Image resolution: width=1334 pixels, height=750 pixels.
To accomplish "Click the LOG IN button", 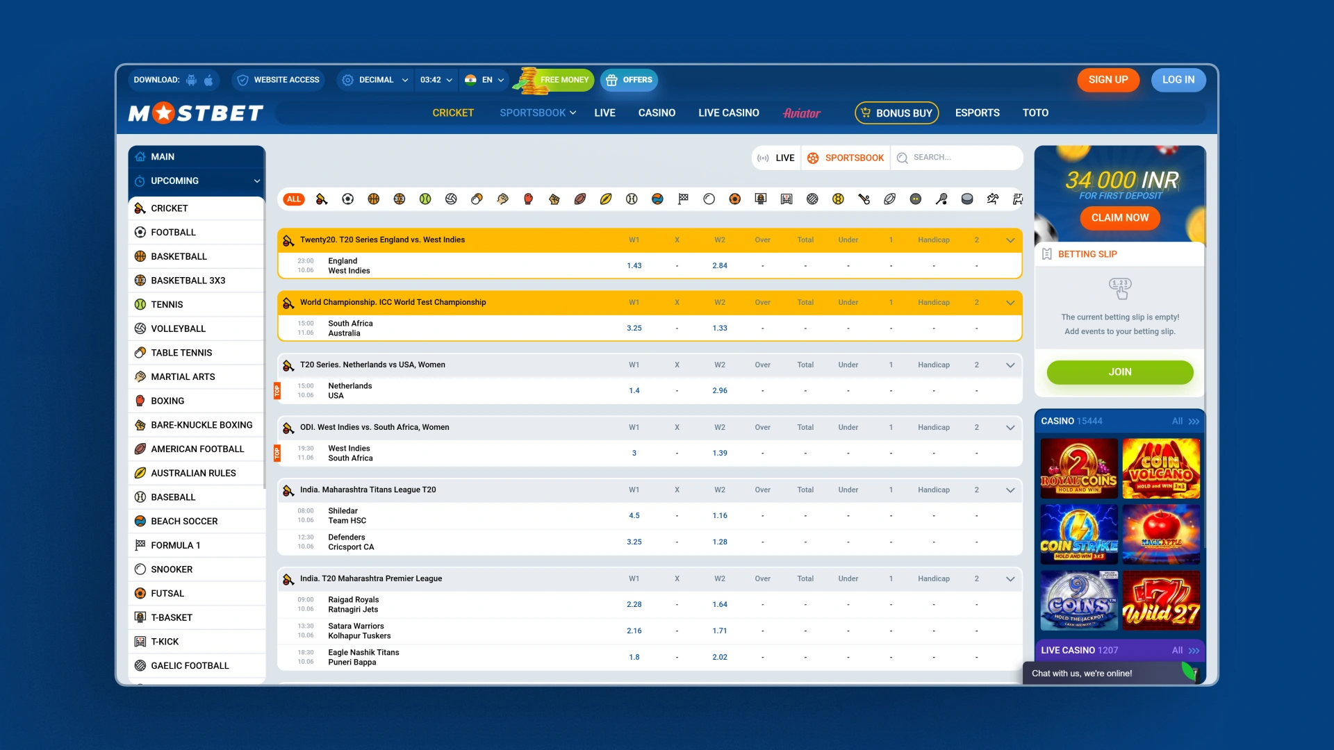I will pos(1178,80).
